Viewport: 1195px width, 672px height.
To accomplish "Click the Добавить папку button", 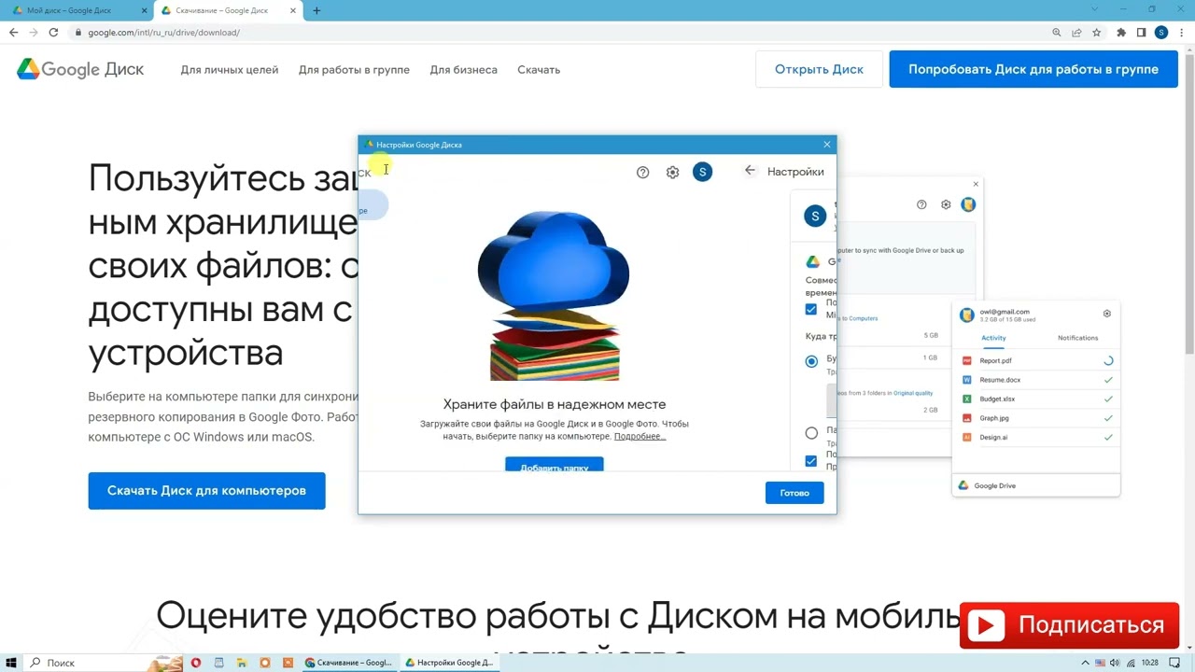I will click(555, 465).
